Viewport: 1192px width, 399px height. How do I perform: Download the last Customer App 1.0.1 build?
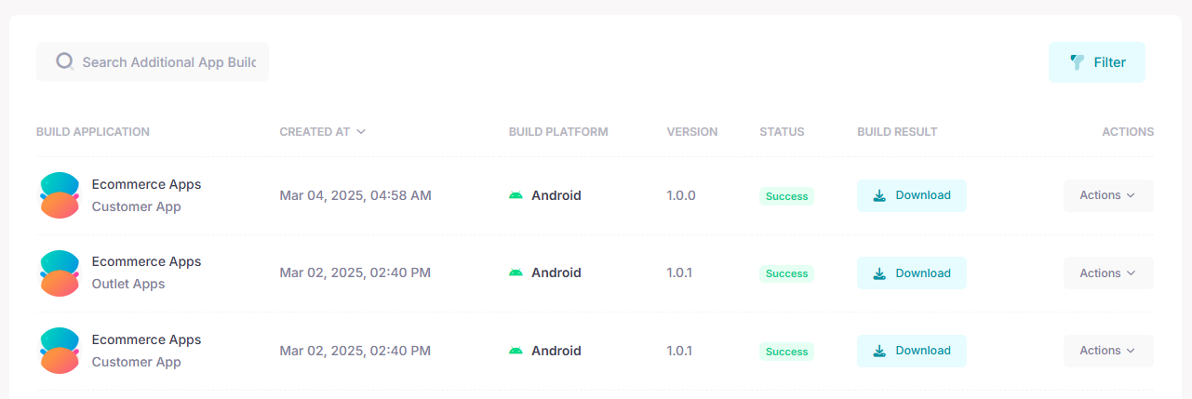(x=912, y=351)
